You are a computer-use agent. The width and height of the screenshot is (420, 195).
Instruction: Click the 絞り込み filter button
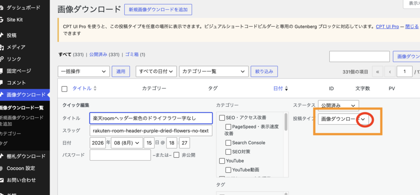[x=264, y=71]
